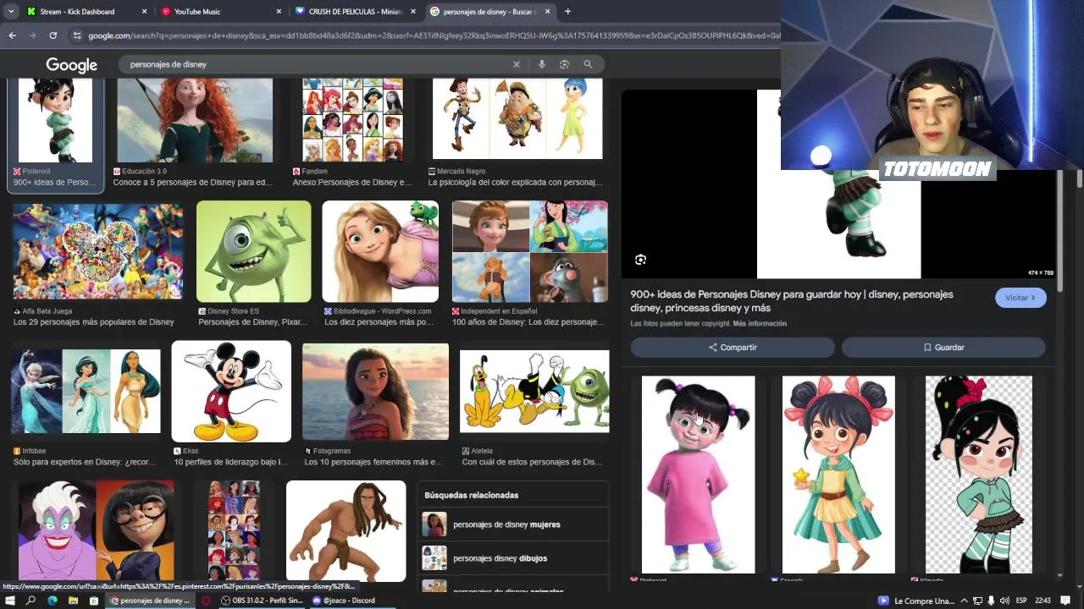
Task: Open the green Mike Wazowski Disney Store image
Action: tap(253, 251)
